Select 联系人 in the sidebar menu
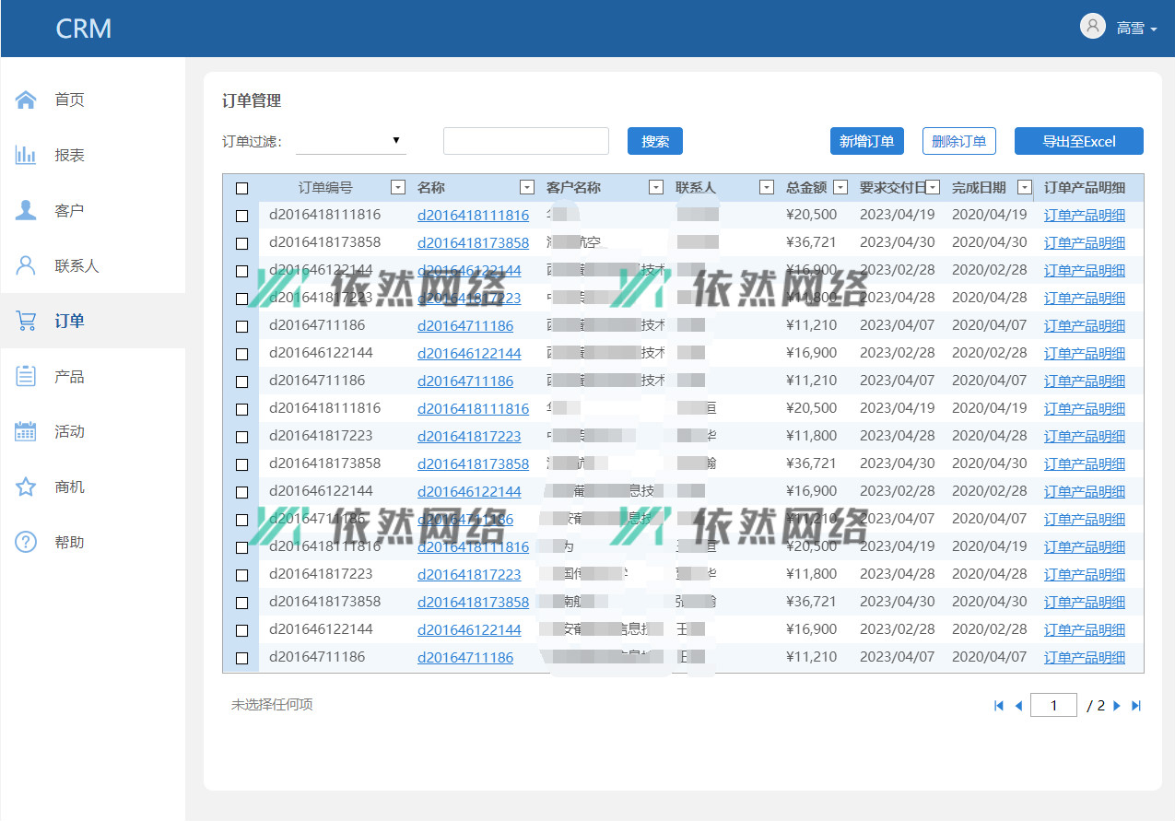1175x821 pixels. click(x=76, y=265)
